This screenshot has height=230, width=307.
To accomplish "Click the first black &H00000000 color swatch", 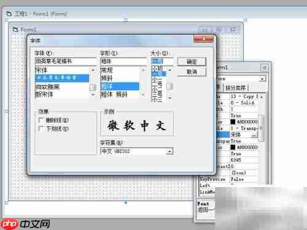I will [x=233, y=122].
